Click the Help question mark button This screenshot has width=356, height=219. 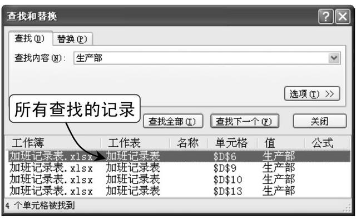[x=326, y=16]
